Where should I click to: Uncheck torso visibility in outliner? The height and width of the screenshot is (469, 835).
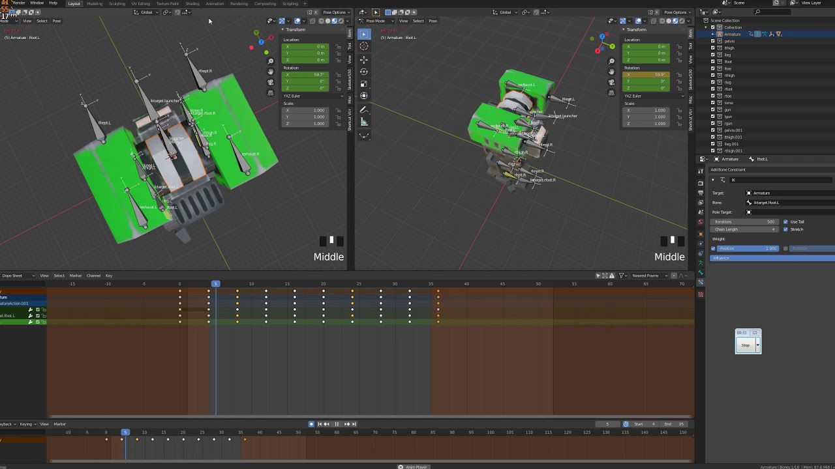coord(713,103)
